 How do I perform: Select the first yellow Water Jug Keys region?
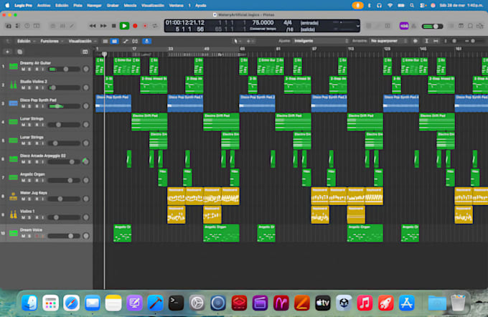tap(176, 196)
